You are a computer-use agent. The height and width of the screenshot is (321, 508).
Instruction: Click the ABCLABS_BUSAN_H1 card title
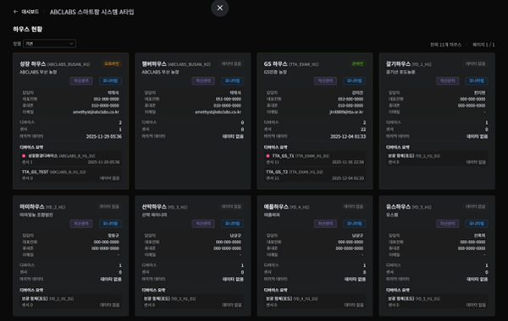point(33,64)
